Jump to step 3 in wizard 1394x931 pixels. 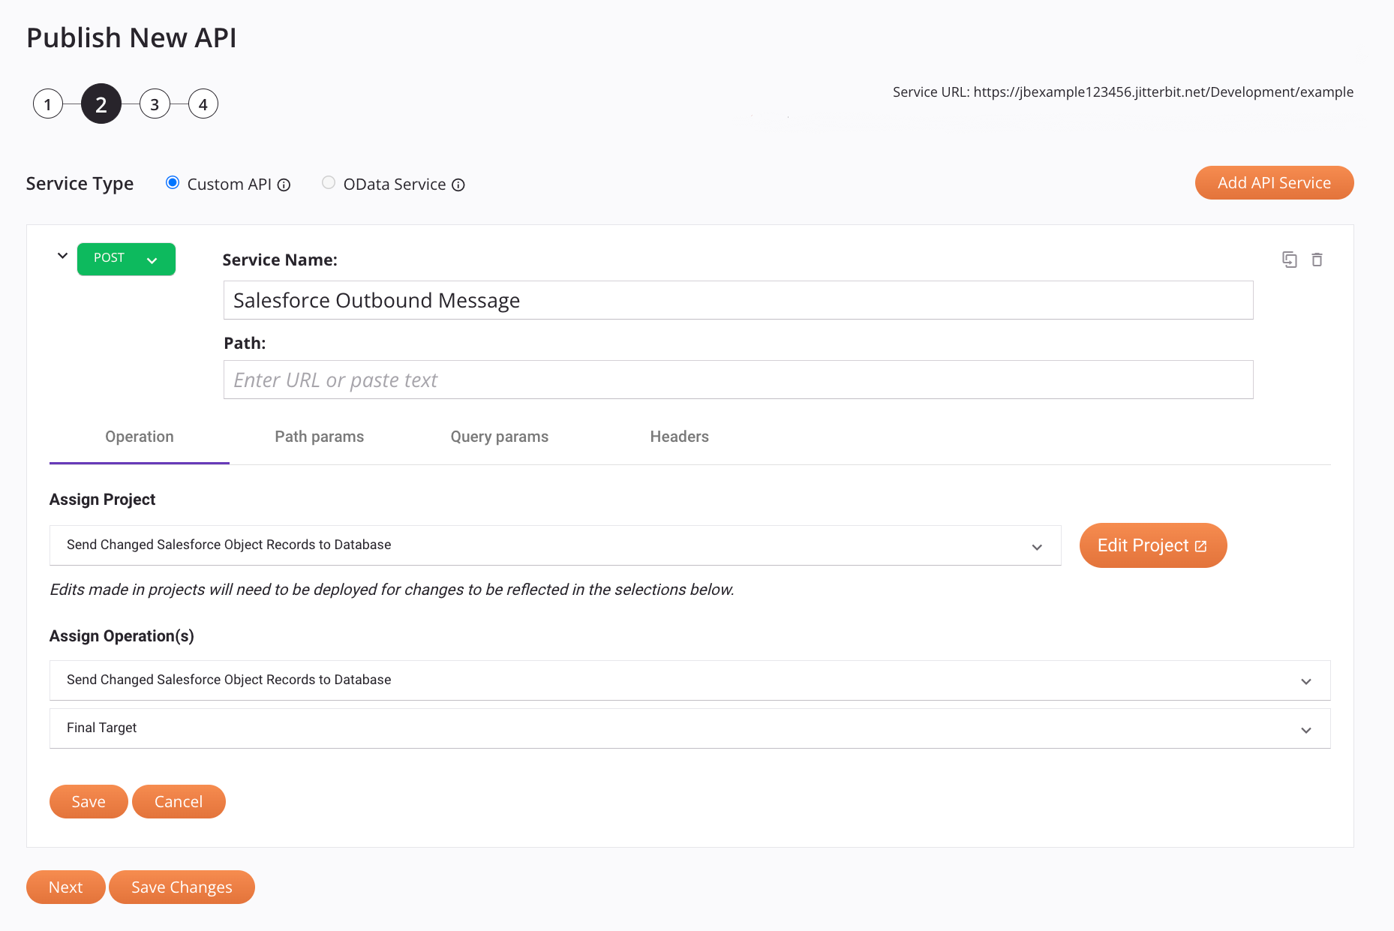pos(155,104)
